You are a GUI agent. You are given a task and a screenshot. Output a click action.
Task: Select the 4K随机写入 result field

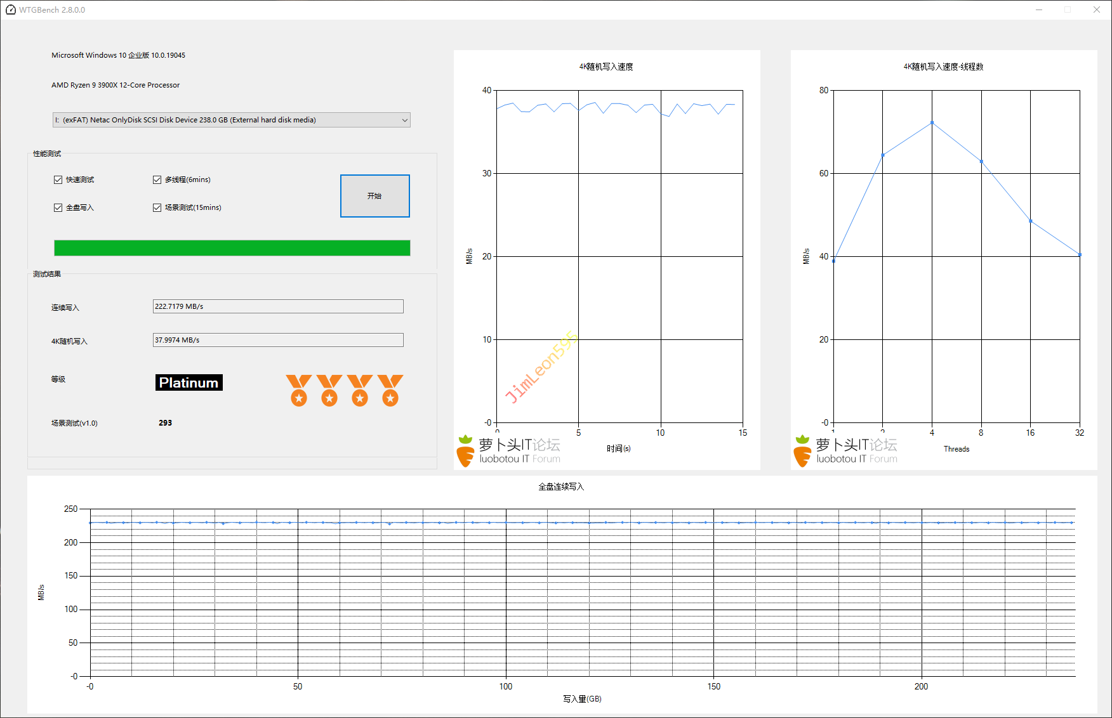(277, 340)
